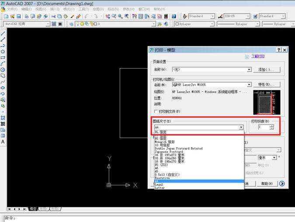Select the Spline draw tool
The width and height of the screenshot is (295, 222).
tap(3, 82)
